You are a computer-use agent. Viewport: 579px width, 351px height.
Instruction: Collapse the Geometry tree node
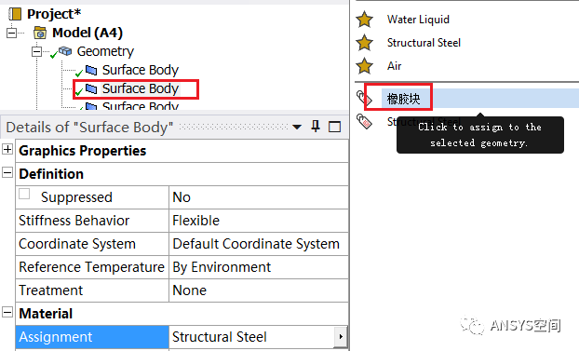[x=36, y=51]
